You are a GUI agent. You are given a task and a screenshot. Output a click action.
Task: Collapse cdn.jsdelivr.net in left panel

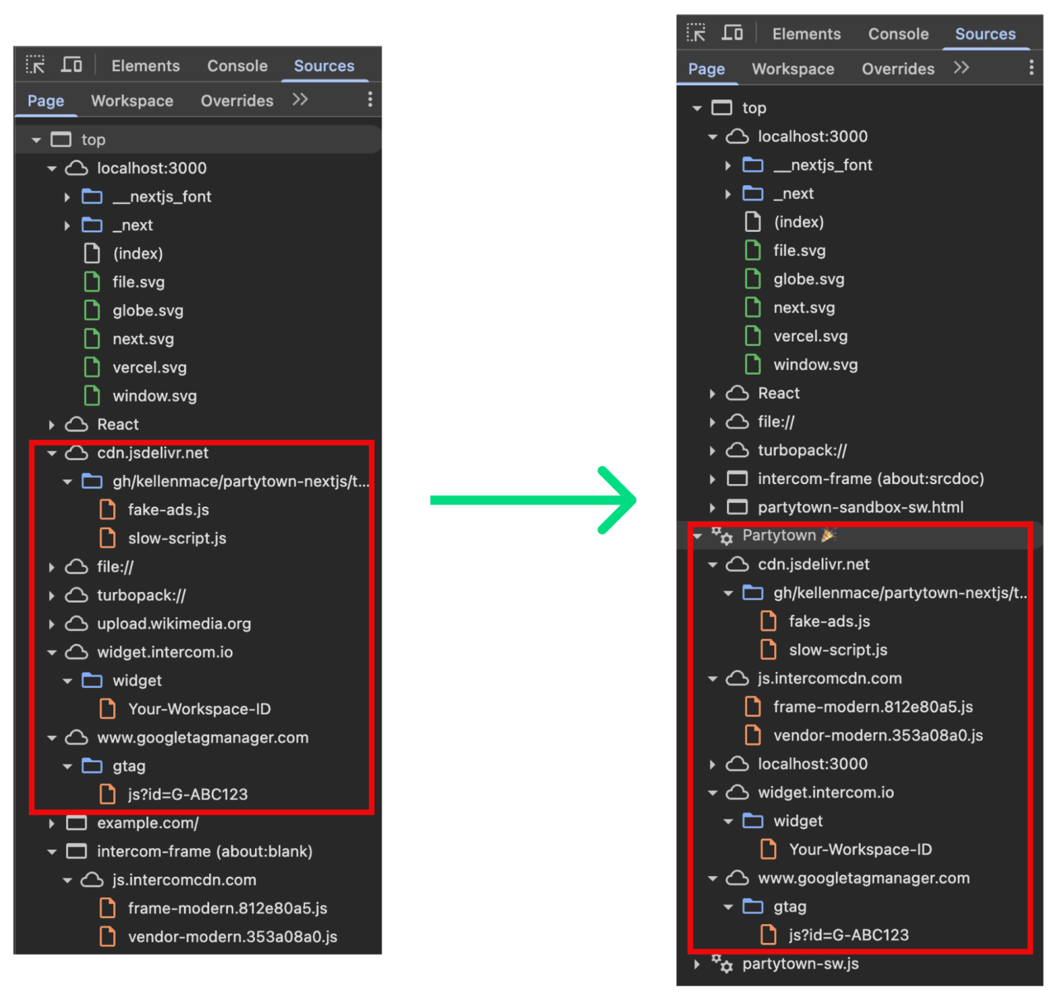coord(52,453)
